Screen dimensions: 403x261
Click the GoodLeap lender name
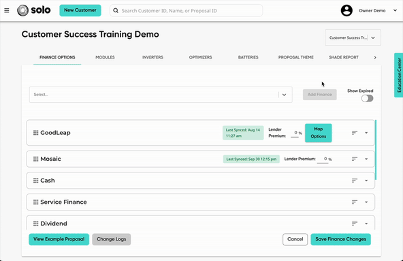coord(55,133)
